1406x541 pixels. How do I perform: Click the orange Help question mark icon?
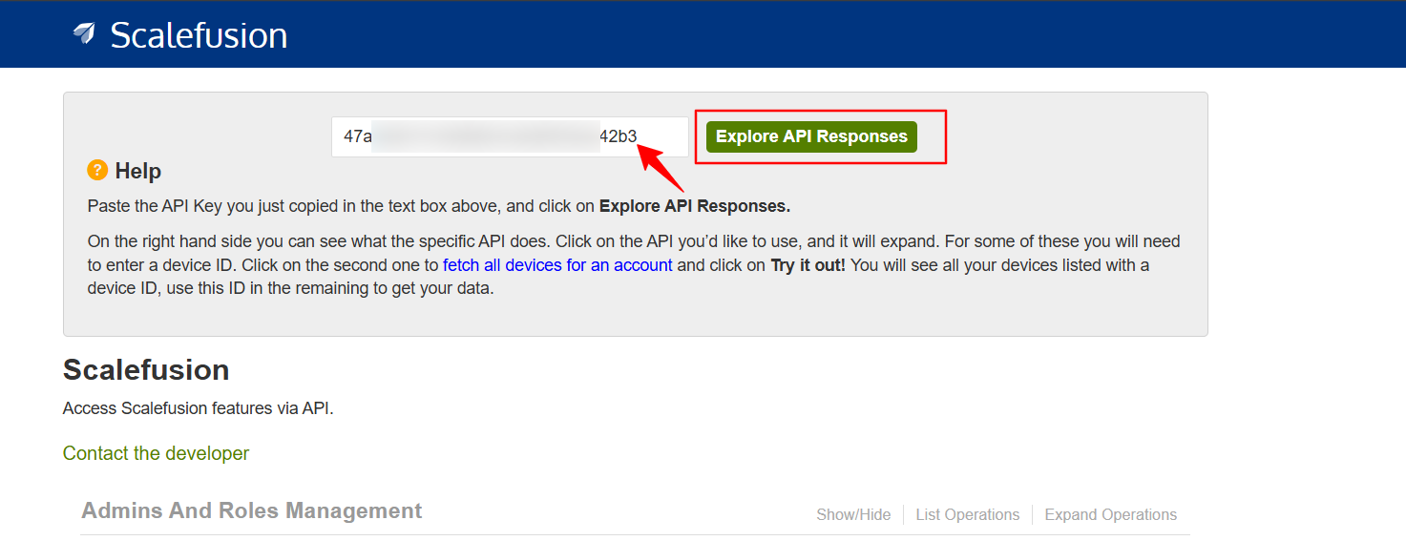(97, 171)
